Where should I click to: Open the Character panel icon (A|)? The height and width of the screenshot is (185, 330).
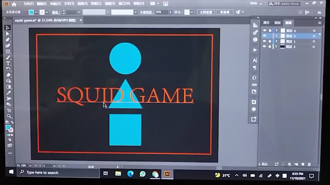pyautogui.click(x=255, y=60)
